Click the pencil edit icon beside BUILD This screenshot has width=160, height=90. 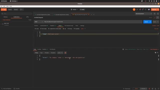tap(155, 17)
